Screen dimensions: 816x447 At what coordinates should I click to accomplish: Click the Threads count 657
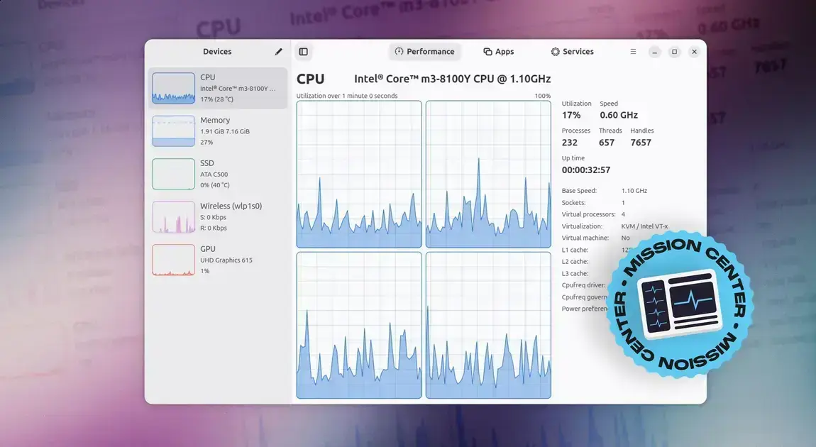pos(607,143)
